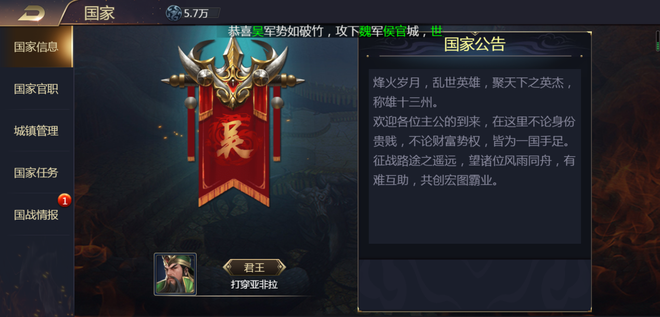Go to the 国战情报 tab

pyautogui.click(x=36, y=215)
